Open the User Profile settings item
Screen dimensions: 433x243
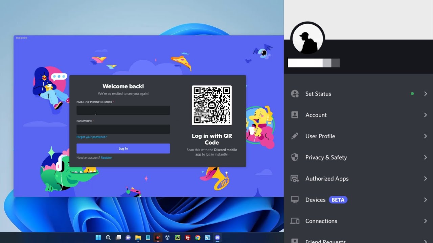coord(359,136)
